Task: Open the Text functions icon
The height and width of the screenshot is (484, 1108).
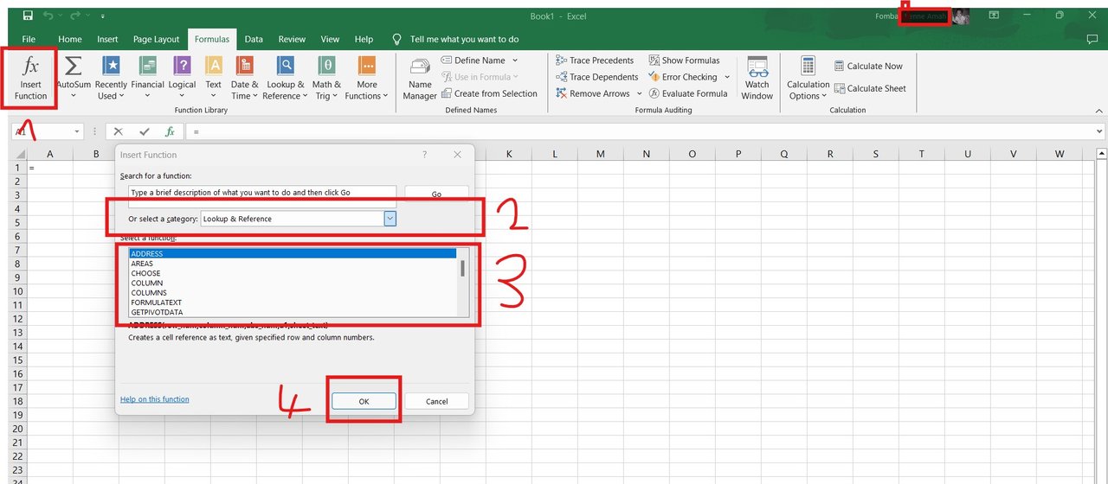Action: pos(213,66)
